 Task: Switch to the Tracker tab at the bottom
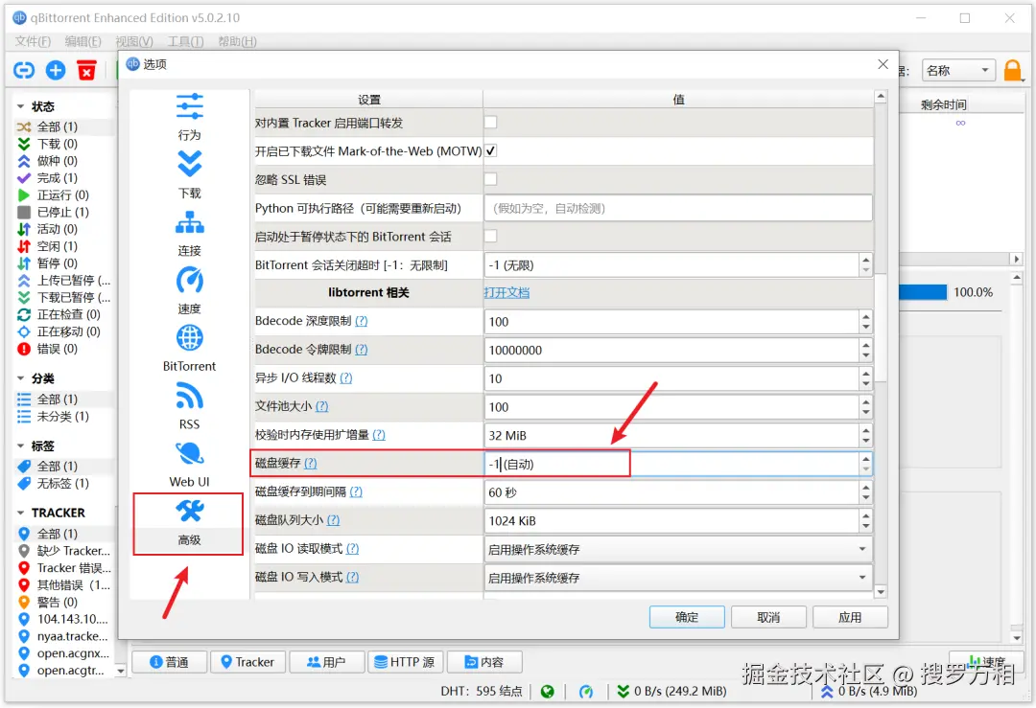tap(247, 662)
